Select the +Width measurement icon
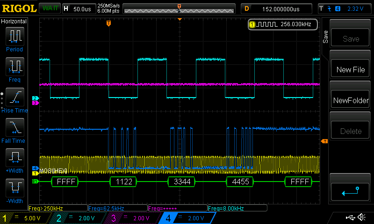374x224 pixels. 14,158
